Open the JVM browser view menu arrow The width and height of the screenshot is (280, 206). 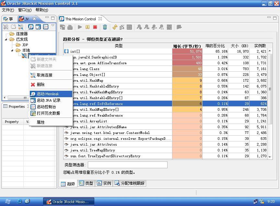click(53, 26)
